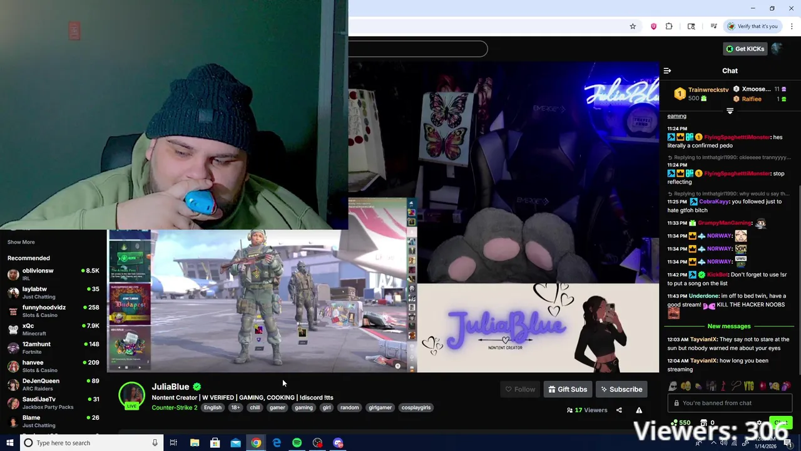Collapse the chat with the arrow icon
Image resolution: width=801 pixels, height=451 pixels.
coord(667,71)
